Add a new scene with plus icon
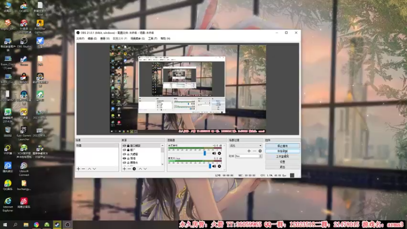This screenshot has height=229, width=407. coord(78,169)
